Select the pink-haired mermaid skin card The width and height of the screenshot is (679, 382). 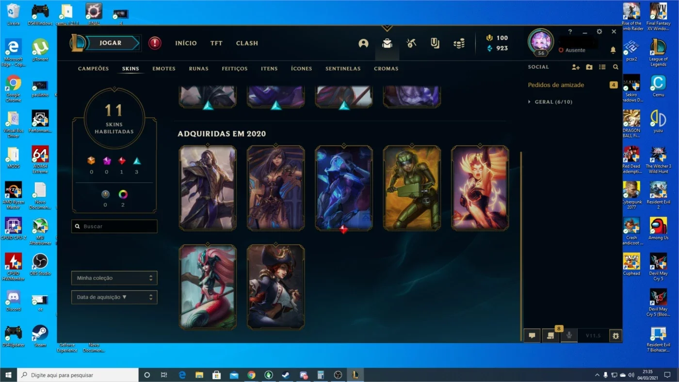(208, 287)
